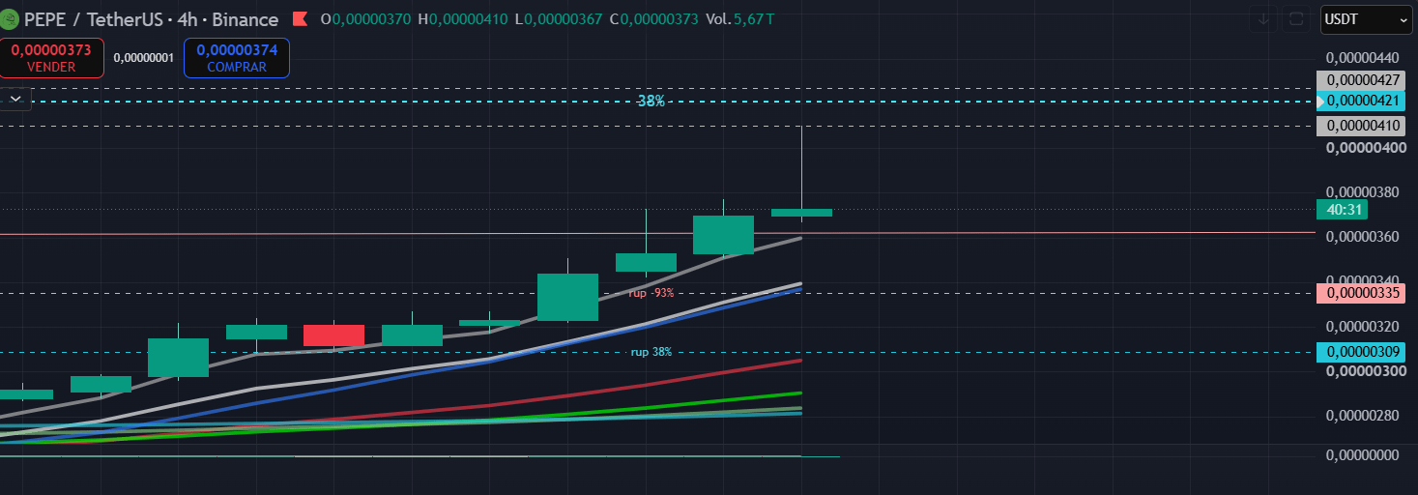Click the 0,00000000 lower pane scale value

1362,454
